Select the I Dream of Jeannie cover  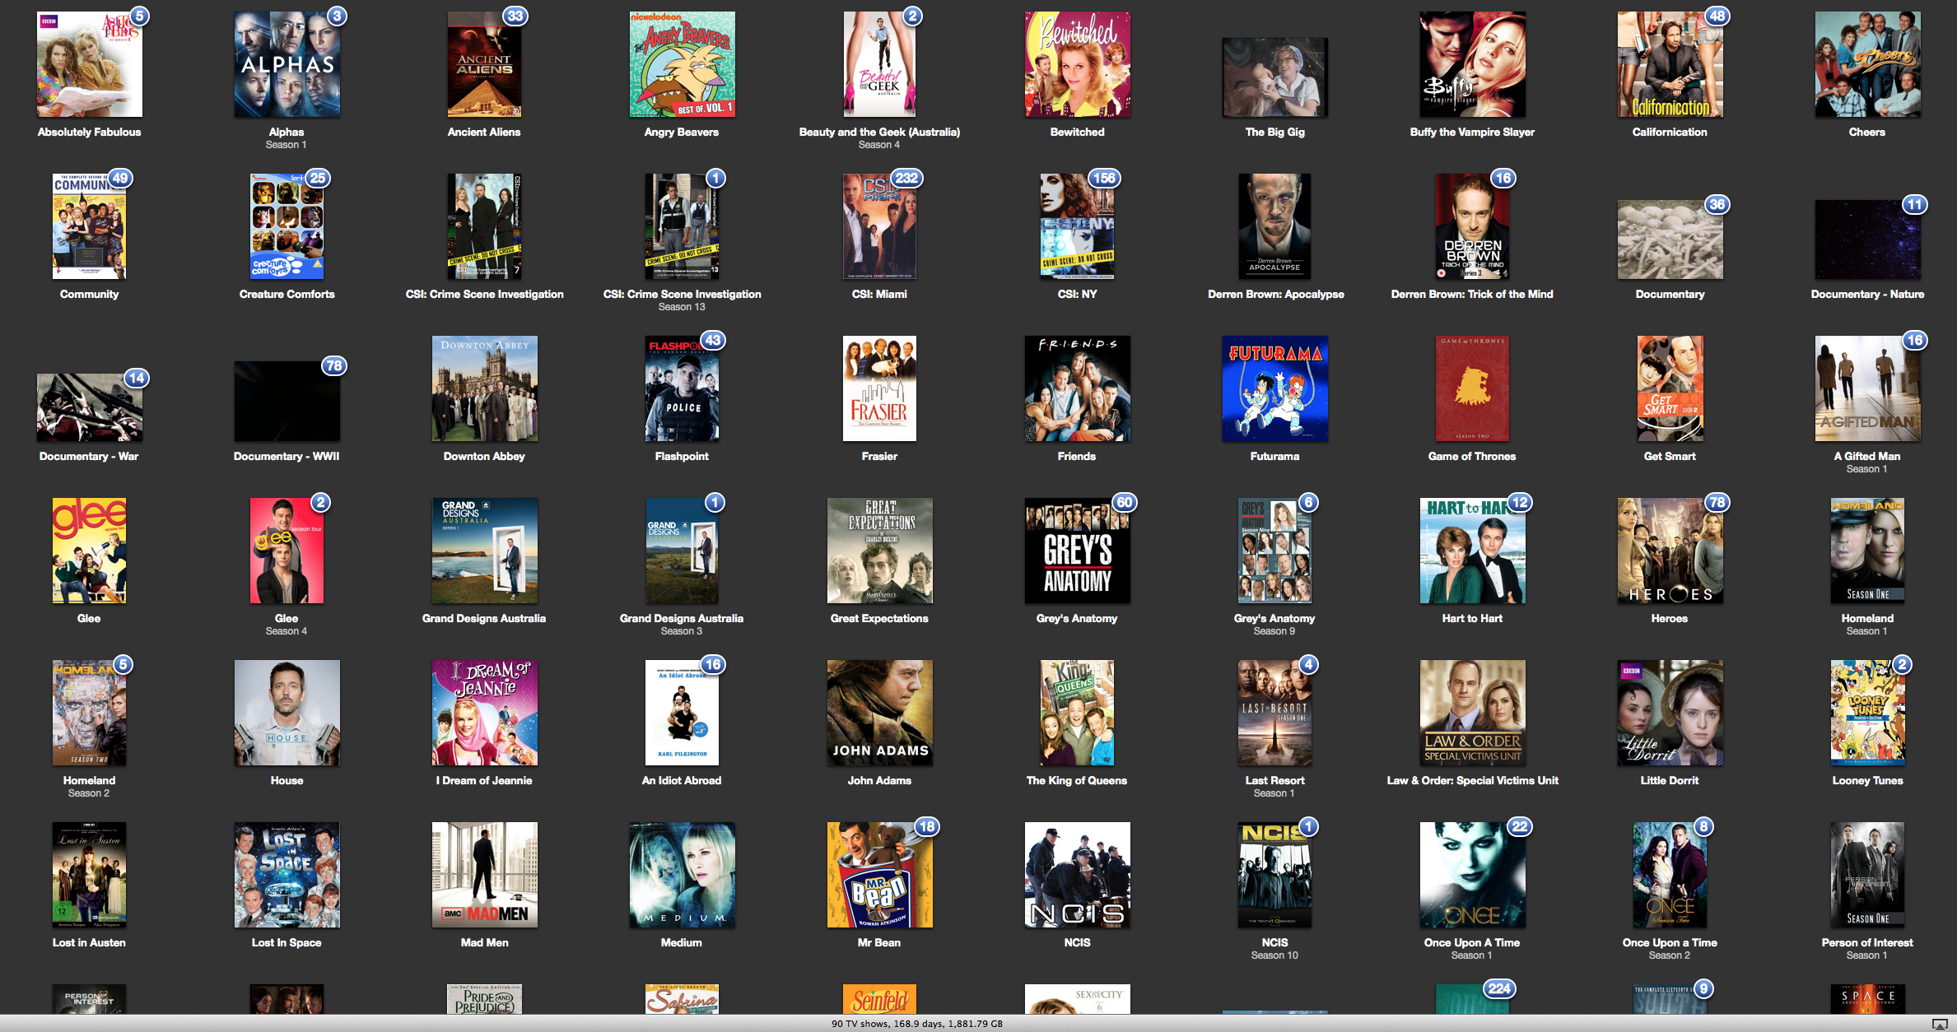(x=484, y=713)
